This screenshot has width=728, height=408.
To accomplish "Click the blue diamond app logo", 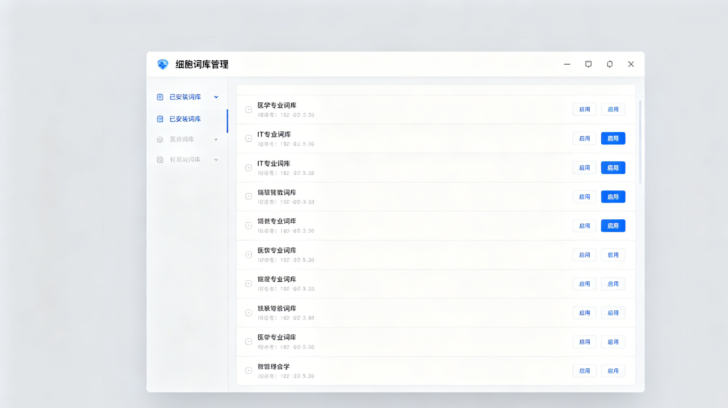I will click(x=163, y=64).
